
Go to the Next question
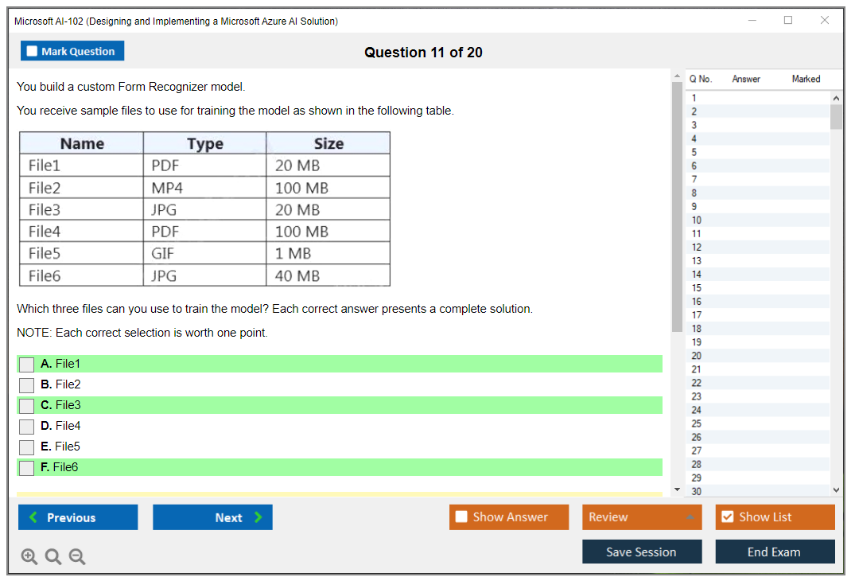point(212,517)
